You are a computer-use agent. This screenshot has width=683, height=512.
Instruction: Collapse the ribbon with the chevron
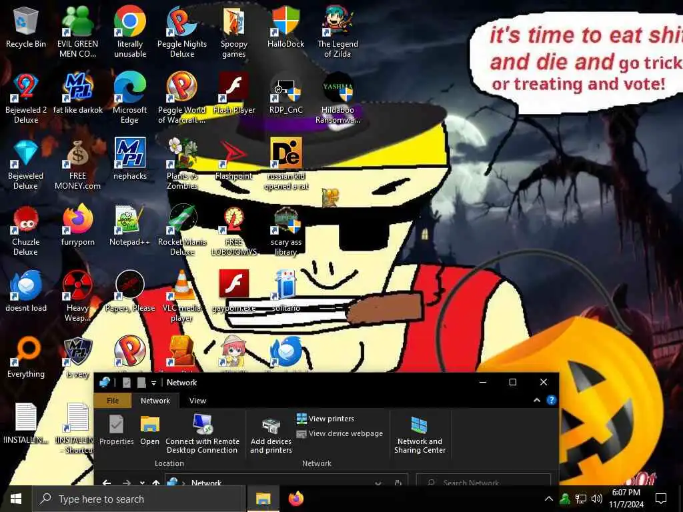537,400
